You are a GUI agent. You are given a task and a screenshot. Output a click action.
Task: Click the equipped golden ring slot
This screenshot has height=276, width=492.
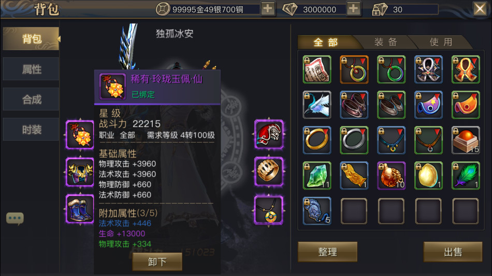pyautogui.click(x=269, y=172)
